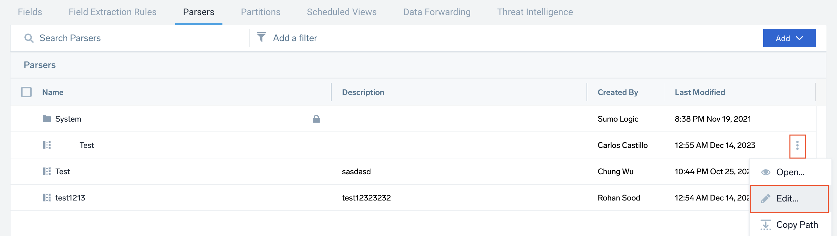Go to Field Extraction Rules tab
Screen dimensions: 837x236
pyautogui.click(x=112, y=12)
